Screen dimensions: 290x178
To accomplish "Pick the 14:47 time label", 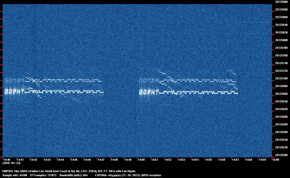I will click(x=101, y=160).
